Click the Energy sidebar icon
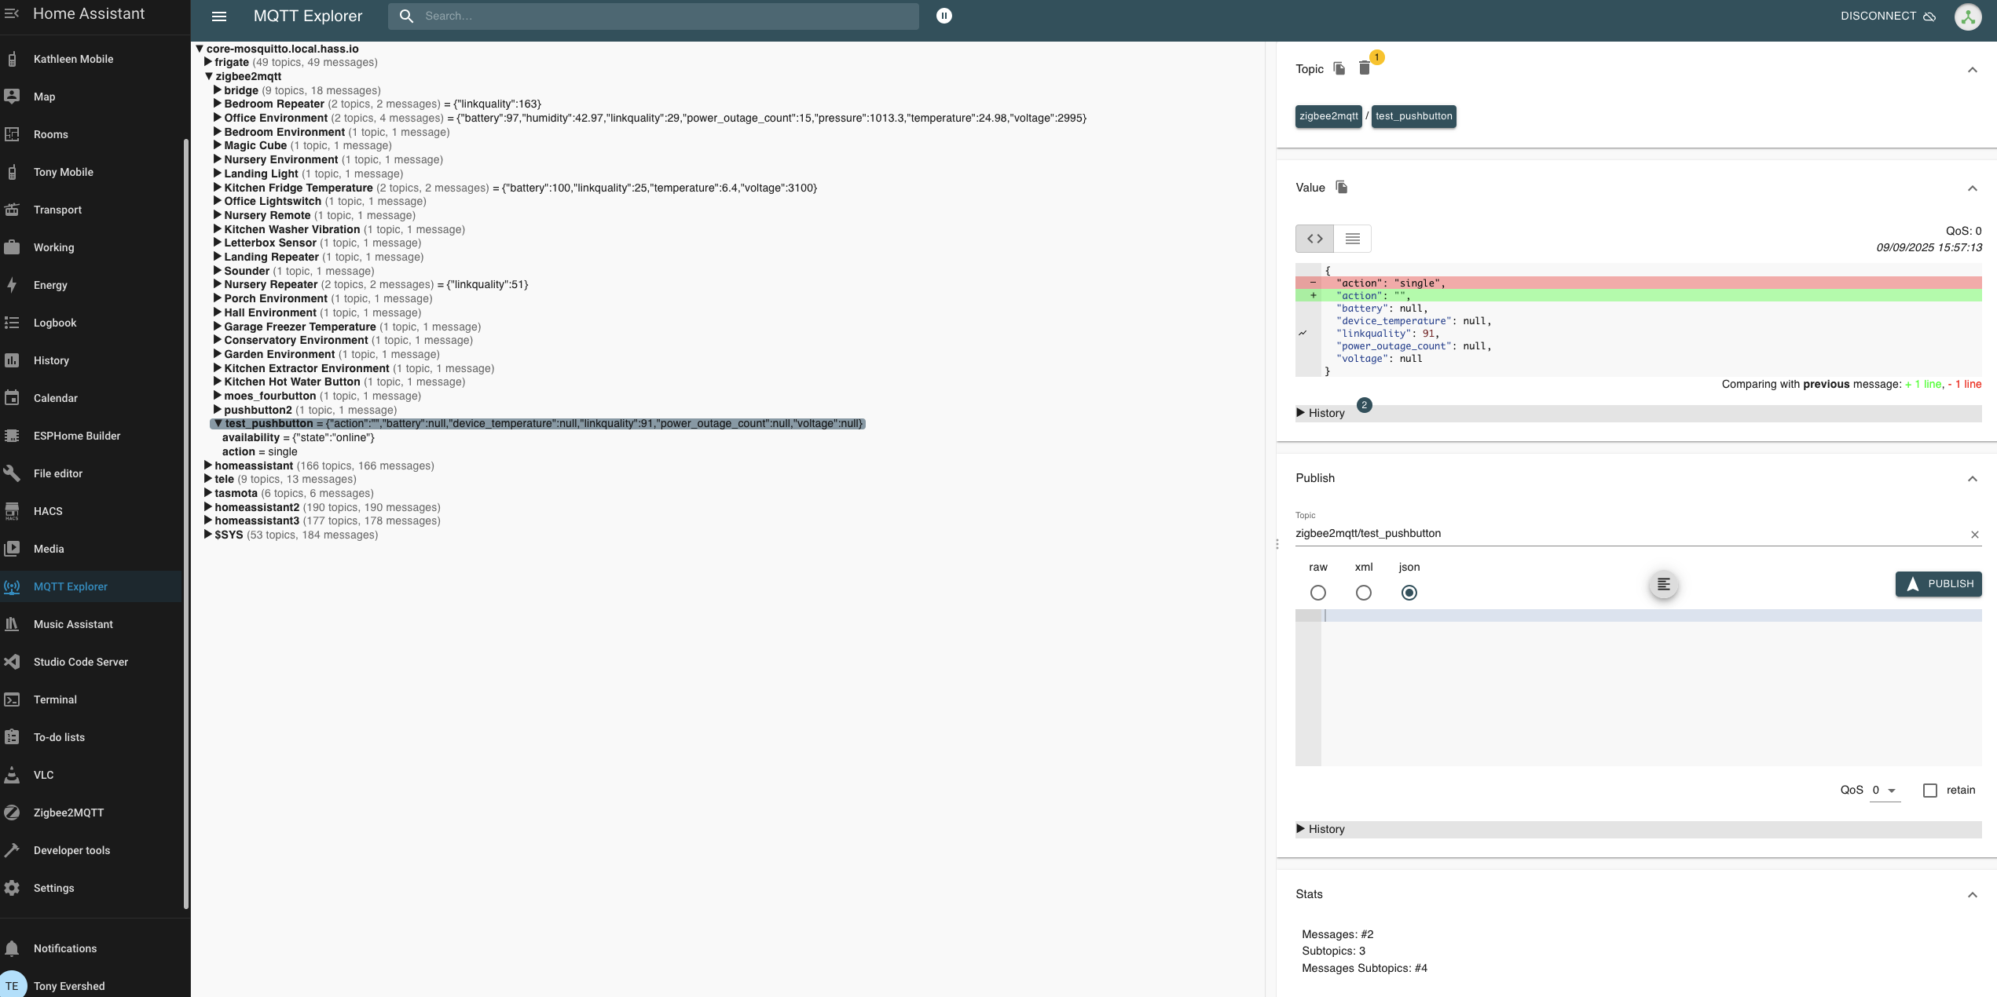Image resolution: width=1997 pixels, height=997 pixels. click(x=12, y=285)
